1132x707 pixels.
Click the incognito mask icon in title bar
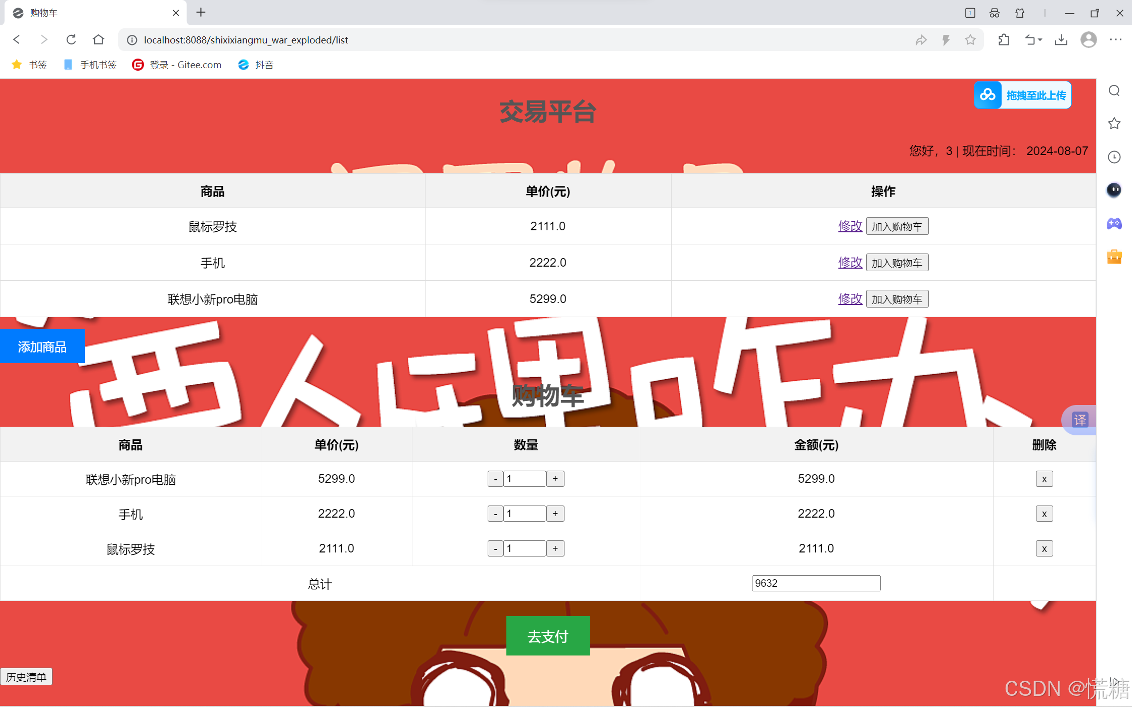coord(995,13)
